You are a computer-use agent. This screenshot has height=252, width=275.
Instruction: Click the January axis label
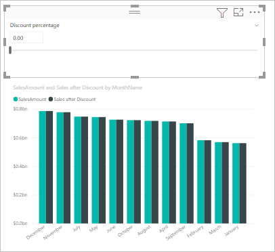pos(232,230)
